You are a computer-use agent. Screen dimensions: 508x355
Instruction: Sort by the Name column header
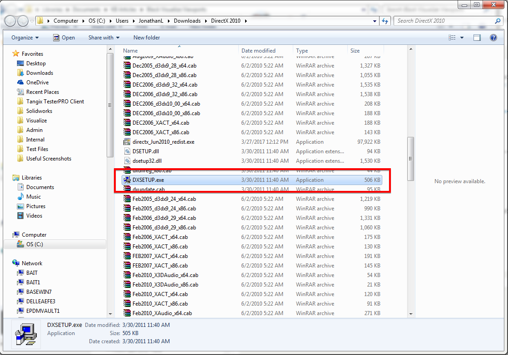[x=180, y=50]
